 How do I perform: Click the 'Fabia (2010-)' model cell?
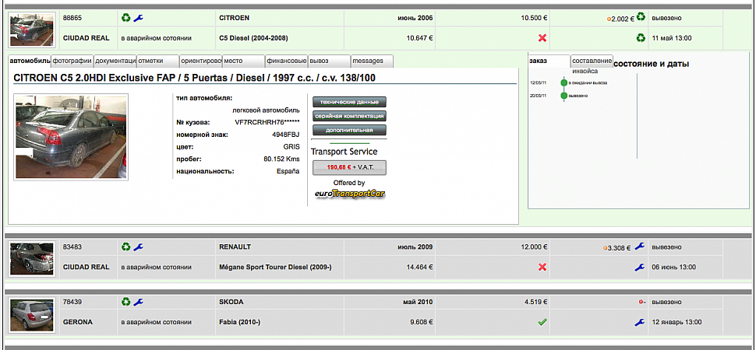coord(239,323)
